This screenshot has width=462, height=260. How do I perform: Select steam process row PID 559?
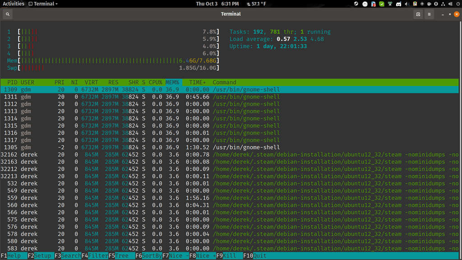pyautogui.click(x=230, y=198)
